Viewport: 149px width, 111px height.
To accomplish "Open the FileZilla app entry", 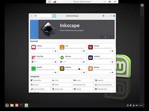I will (101, 48).
